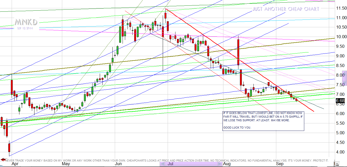Click the 4.00 price axis label

coord(340,152)
